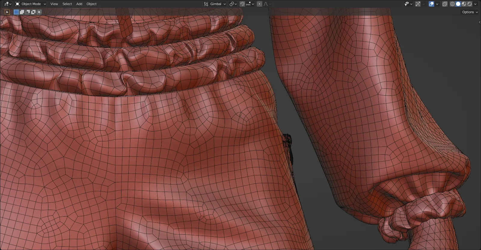The image size is (481, 250).
Task: Choose Intersect Selection mode
Action: click(x=39, y=12)
